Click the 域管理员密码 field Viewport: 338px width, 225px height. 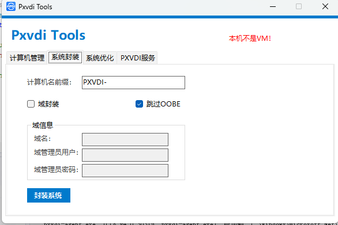click(125, 170)
